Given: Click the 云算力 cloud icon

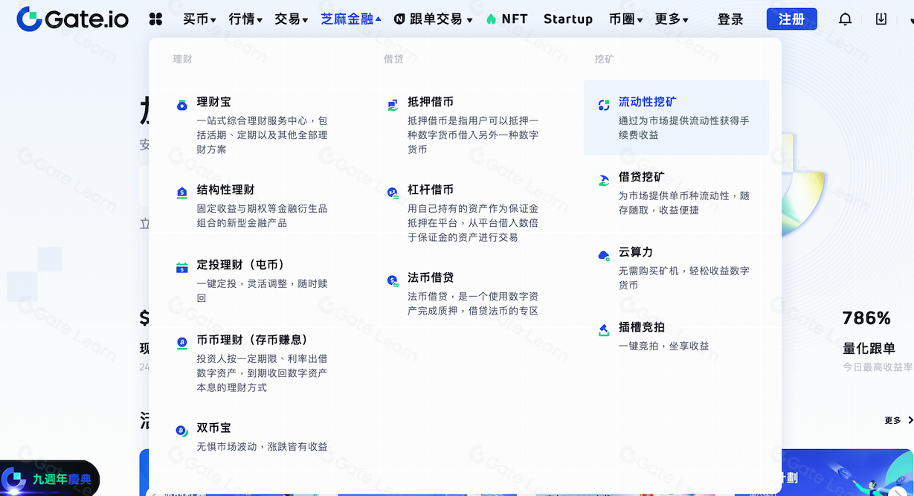Looking at the screenshot, I should [x=604, y=255].
